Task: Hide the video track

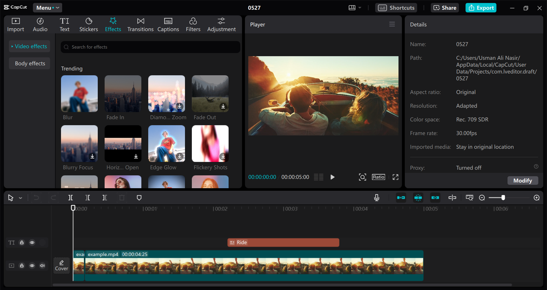Action: coord(32,266)
